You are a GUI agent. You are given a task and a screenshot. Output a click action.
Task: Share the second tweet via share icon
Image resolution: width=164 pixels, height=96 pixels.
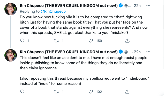click(127, 92)
